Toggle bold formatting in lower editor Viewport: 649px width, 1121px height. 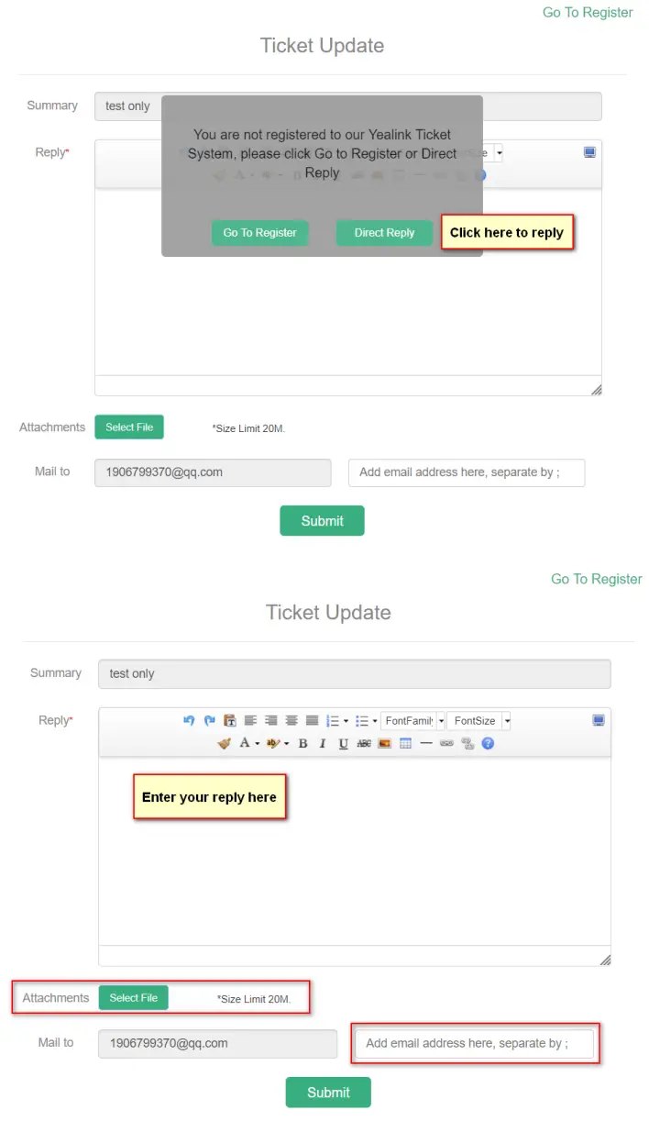pyautogui.click(x=303, y=743)
